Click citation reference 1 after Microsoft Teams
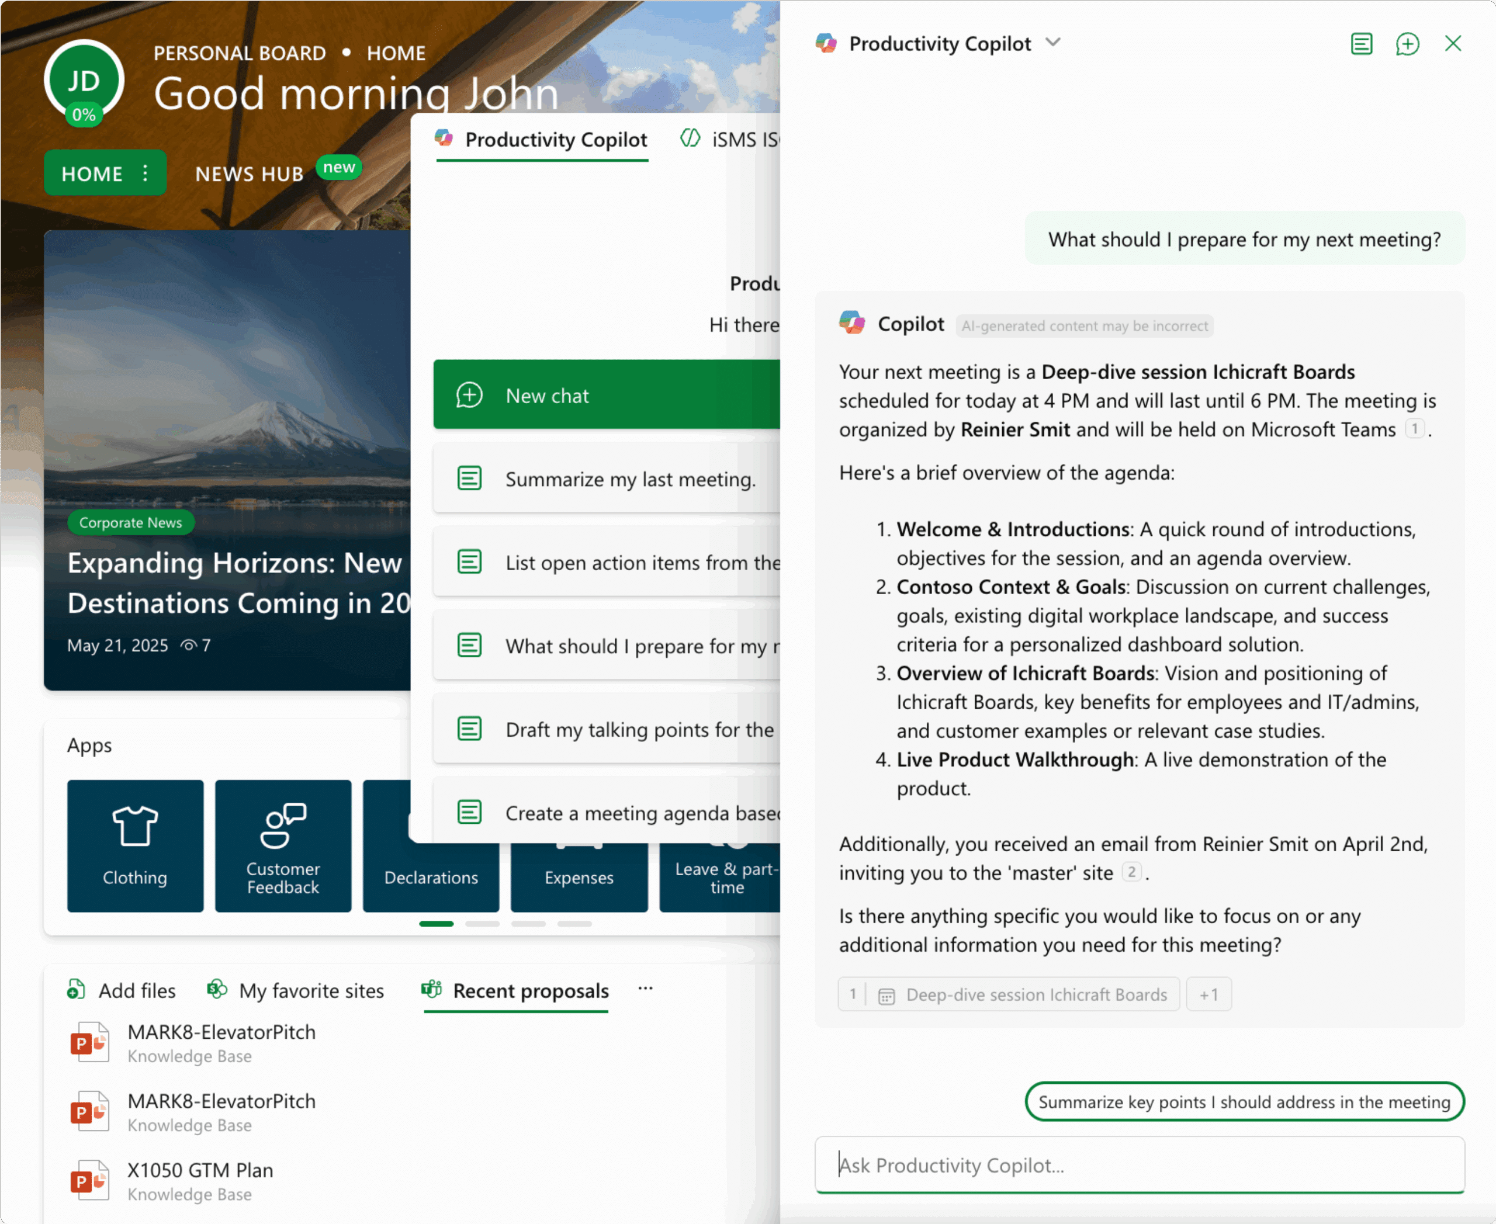The image size is (1496, 1224). [1414, 429]
